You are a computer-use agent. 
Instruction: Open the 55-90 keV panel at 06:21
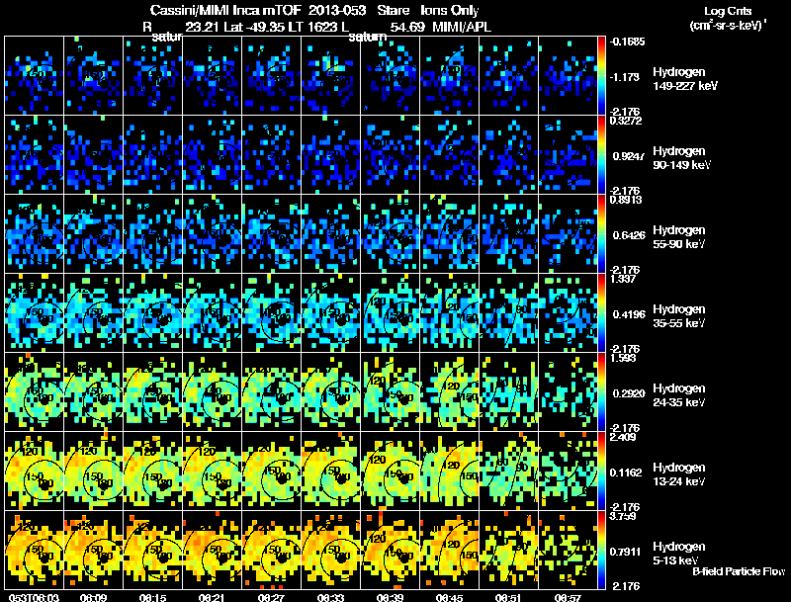click(212, 234)
